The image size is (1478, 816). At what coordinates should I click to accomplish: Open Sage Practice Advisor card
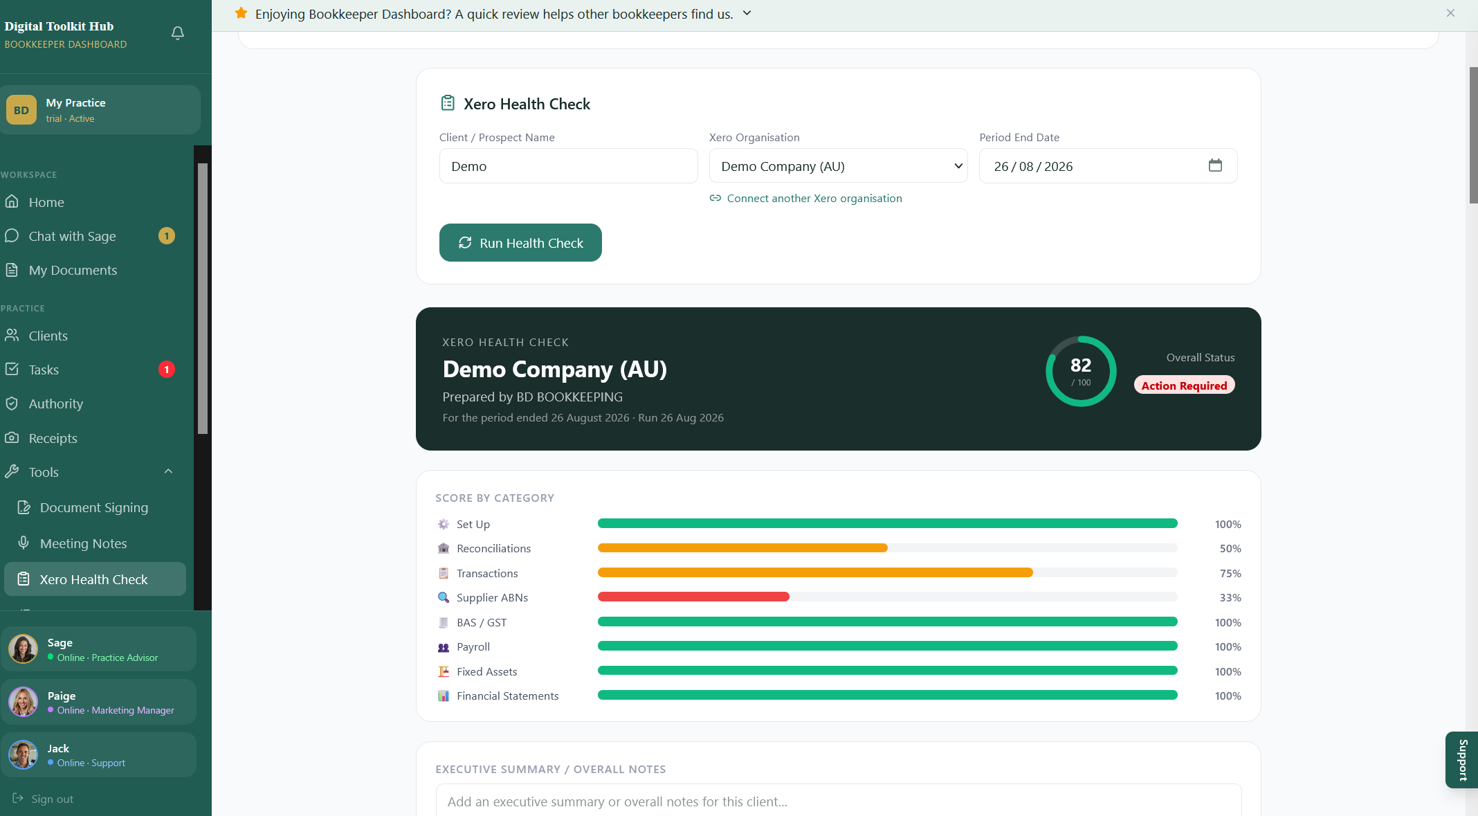tap(98, 649)
